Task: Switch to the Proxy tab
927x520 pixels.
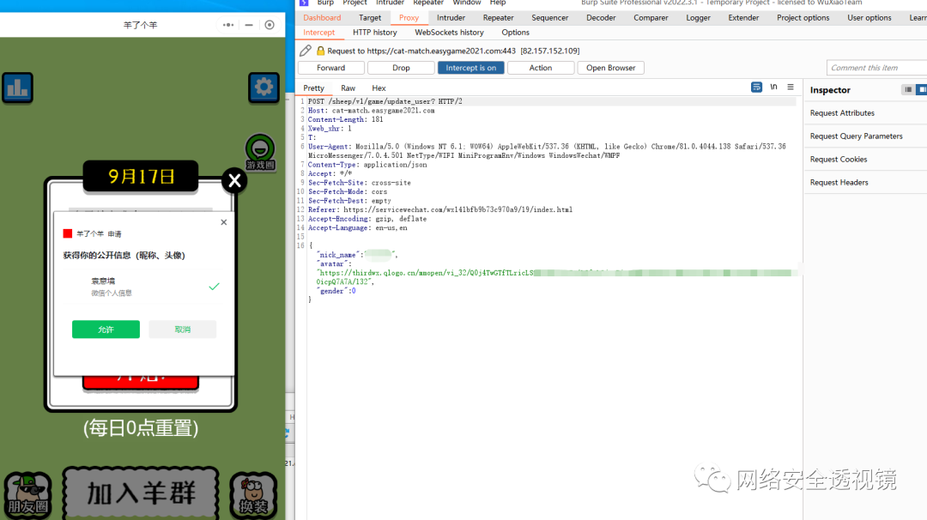Action: pyautogui.click(x=409, y=18)
